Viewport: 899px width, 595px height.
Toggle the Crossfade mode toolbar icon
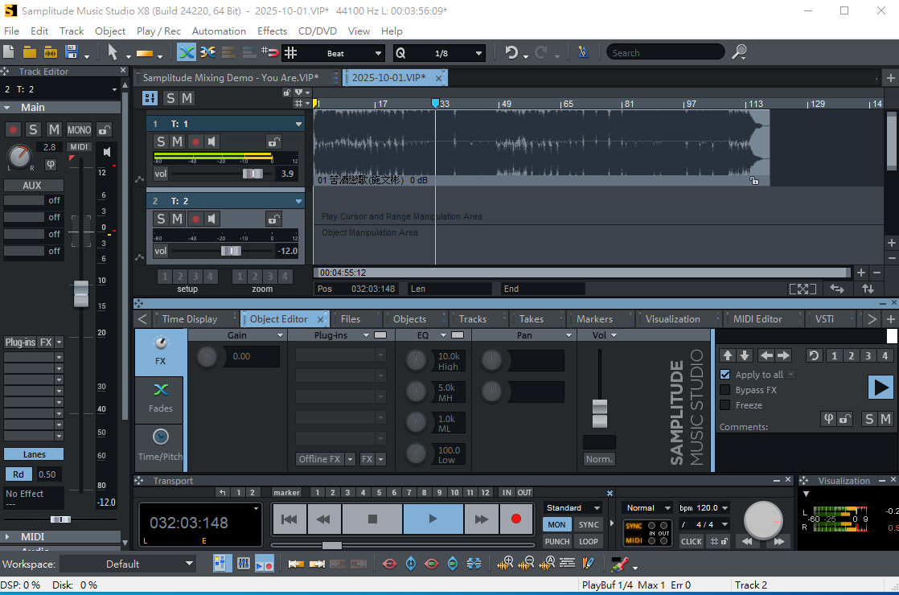pos(187,52)
